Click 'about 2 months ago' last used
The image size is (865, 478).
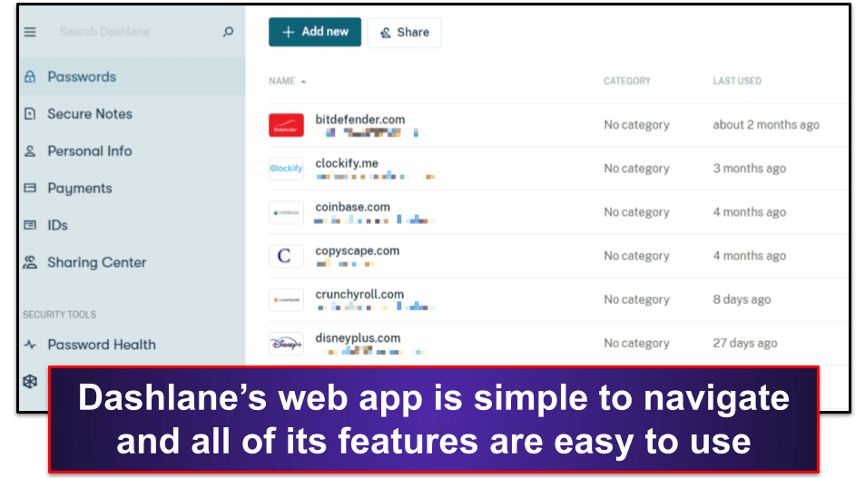tap(766, 125)
